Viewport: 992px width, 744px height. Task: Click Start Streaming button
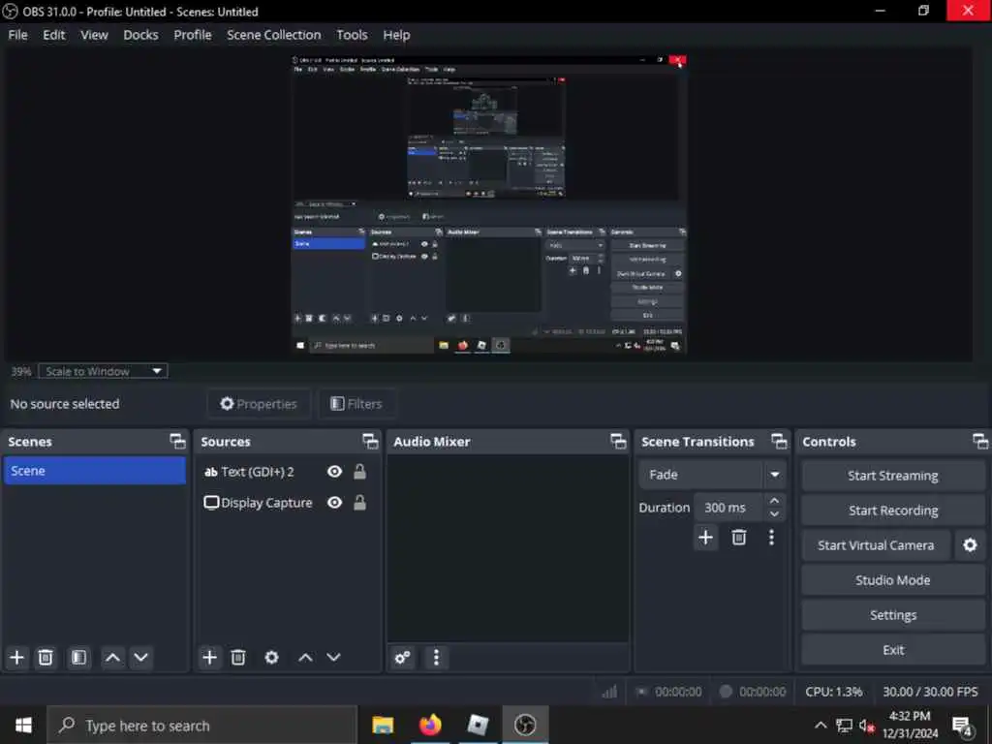(892, 476)
